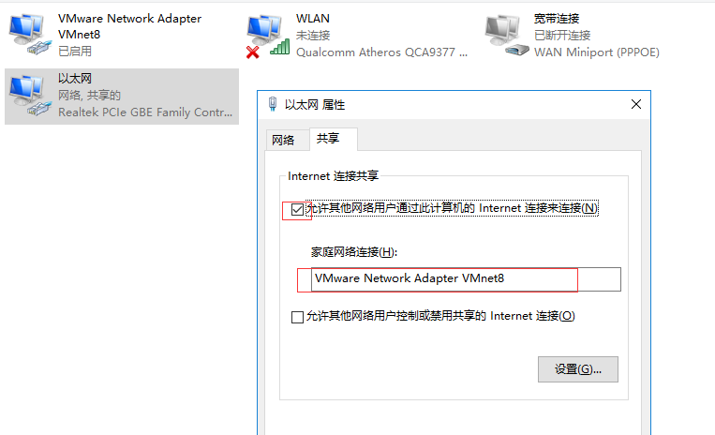
Task: Select the 以太网 Ethernet adapter icon
Action: 29,96
